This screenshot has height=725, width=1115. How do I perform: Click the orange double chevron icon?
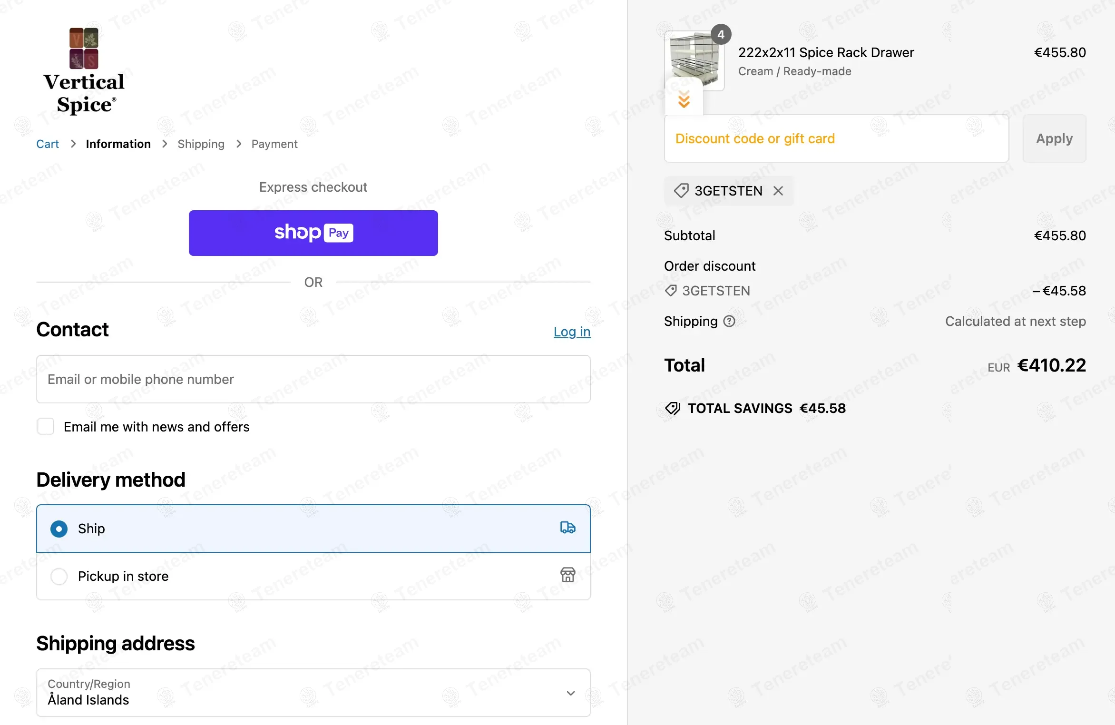tap(684, 99)
